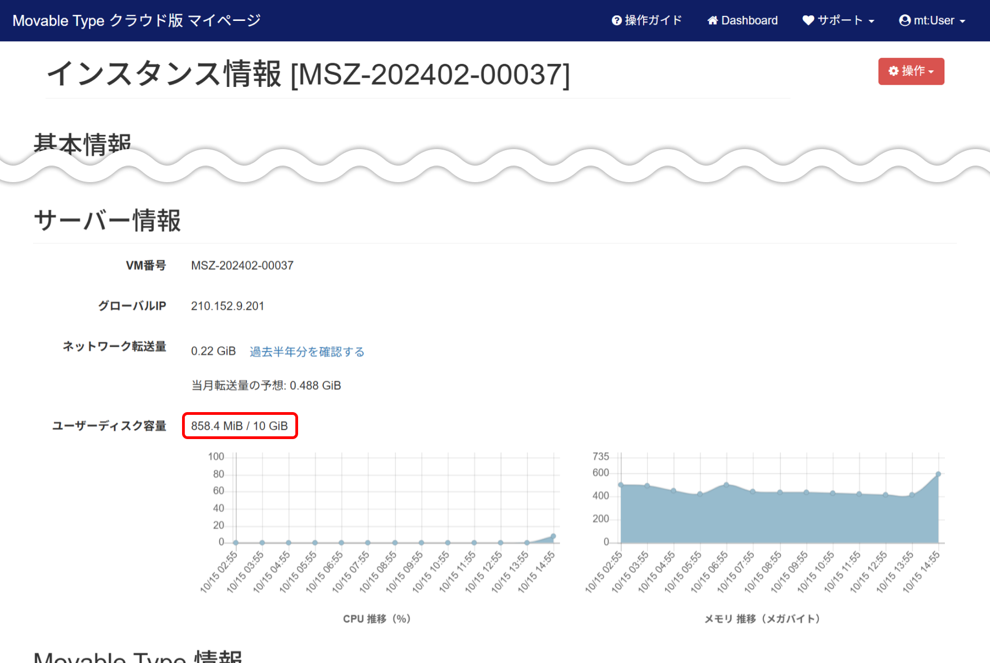Open the 過去半年分を確認する link
Image resolution: width=990 pixels, height=663 pixels.
click(307, 352)
